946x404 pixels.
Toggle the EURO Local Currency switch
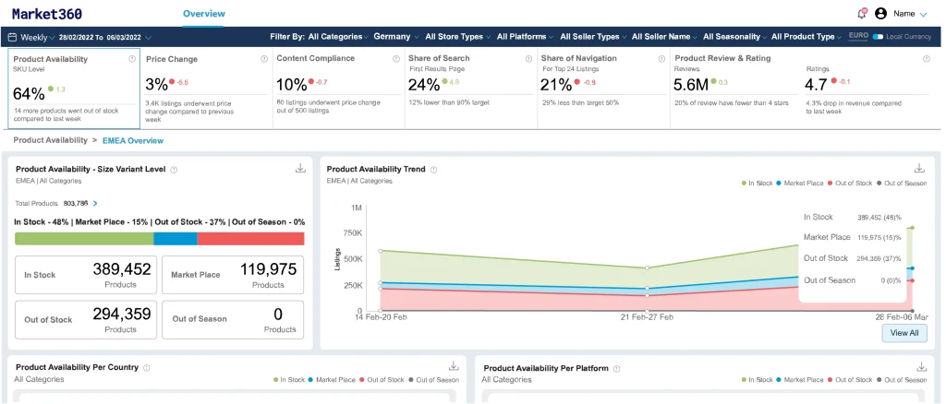(878, 37)
